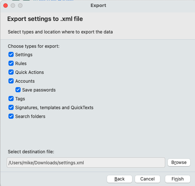195x186 pixels.
Task: Go Back to the previous step
Action: click(119, 179)
